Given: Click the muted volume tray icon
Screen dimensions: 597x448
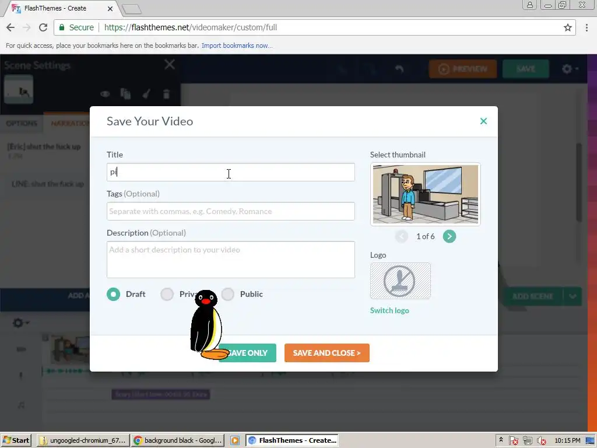Looking at the screenshot, I should pyautogui.click(x=541, y=441).
